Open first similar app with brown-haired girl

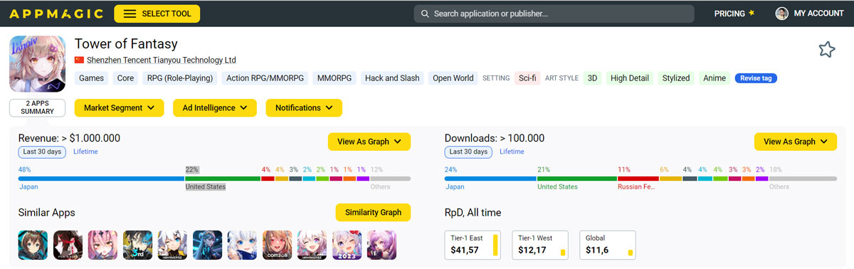tap(33, 245)
